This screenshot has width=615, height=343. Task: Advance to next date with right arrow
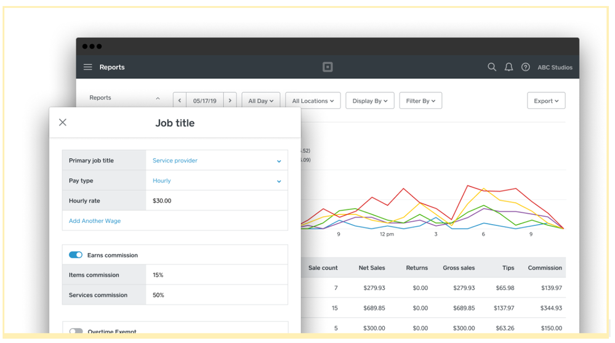click(x=230, y=101)
